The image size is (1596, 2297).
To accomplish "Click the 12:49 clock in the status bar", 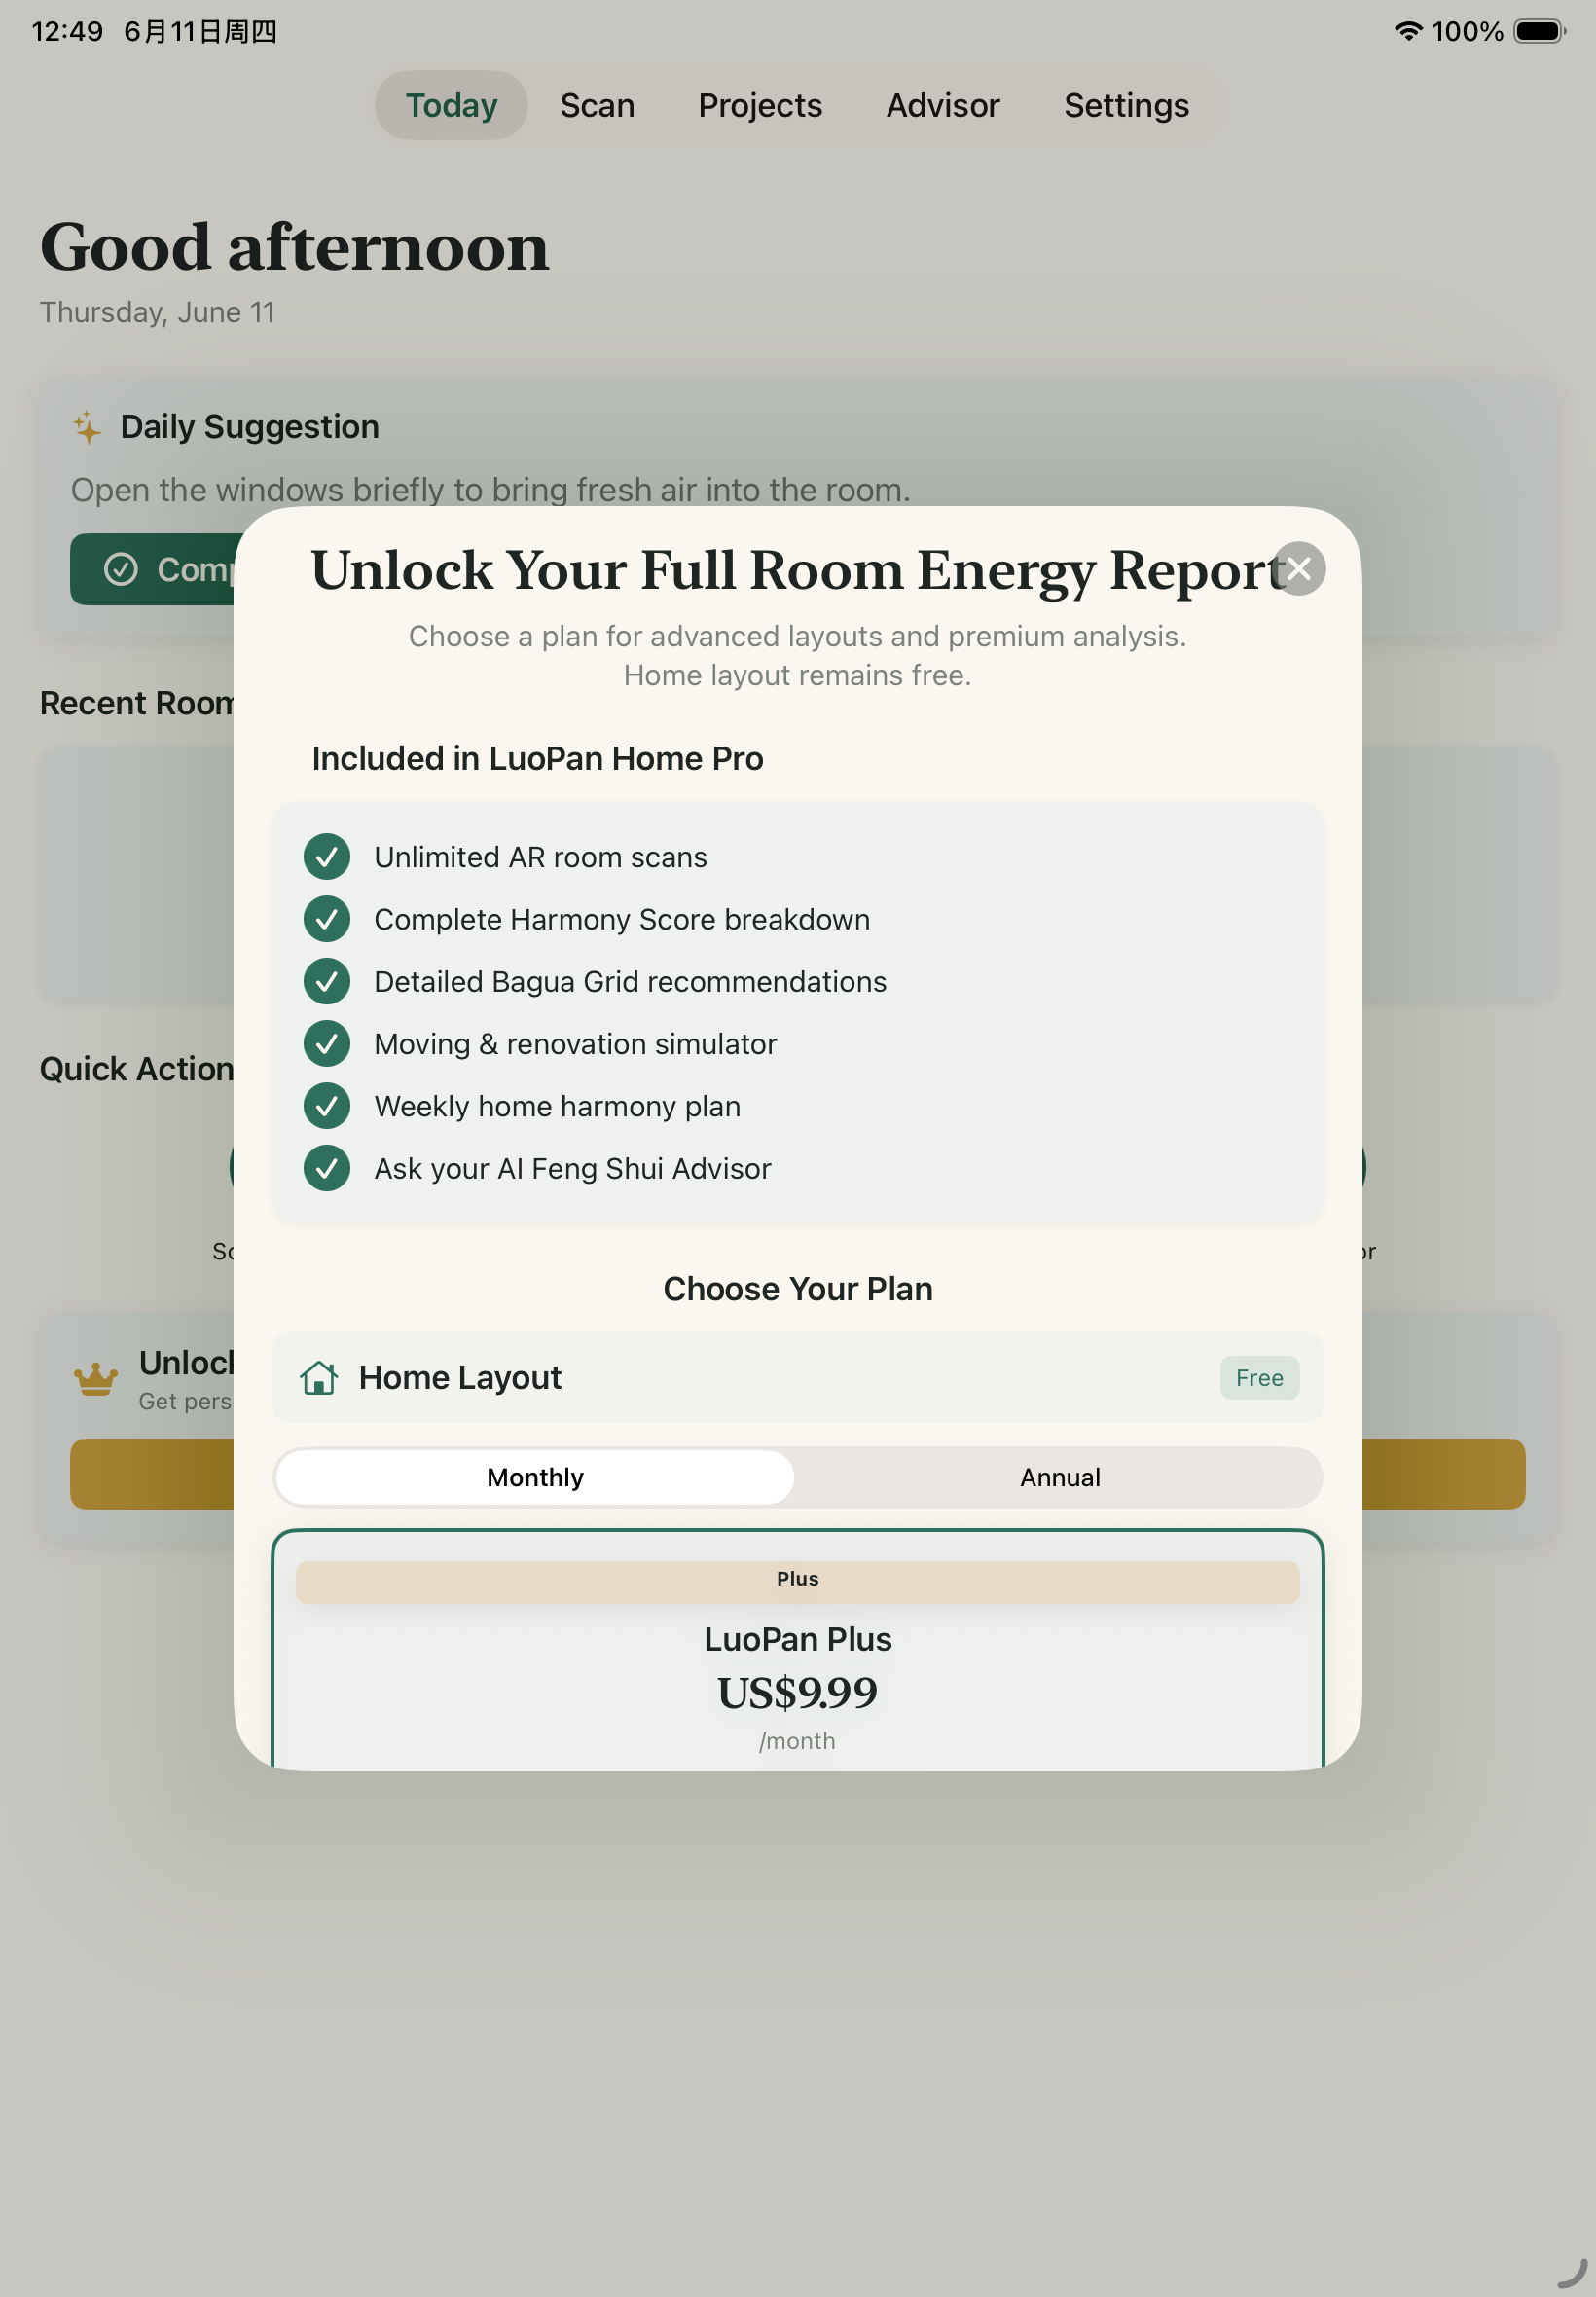I will point(67,31).
